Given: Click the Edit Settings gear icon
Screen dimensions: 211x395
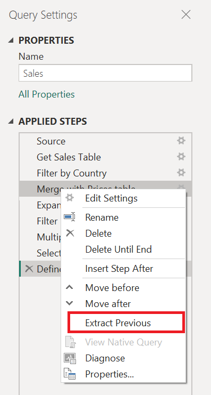Looking at the screenshot, I should pyautogui.click(x=70, y=198).
